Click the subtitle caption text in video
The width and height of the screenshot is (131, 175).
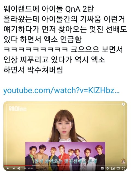65,161
